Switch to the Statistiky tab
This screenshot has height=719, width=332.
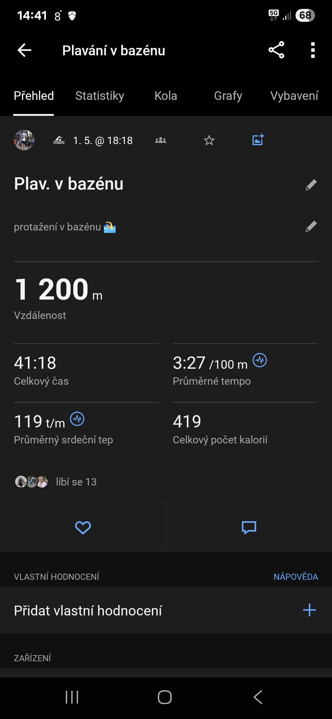(x=100, y=96)
